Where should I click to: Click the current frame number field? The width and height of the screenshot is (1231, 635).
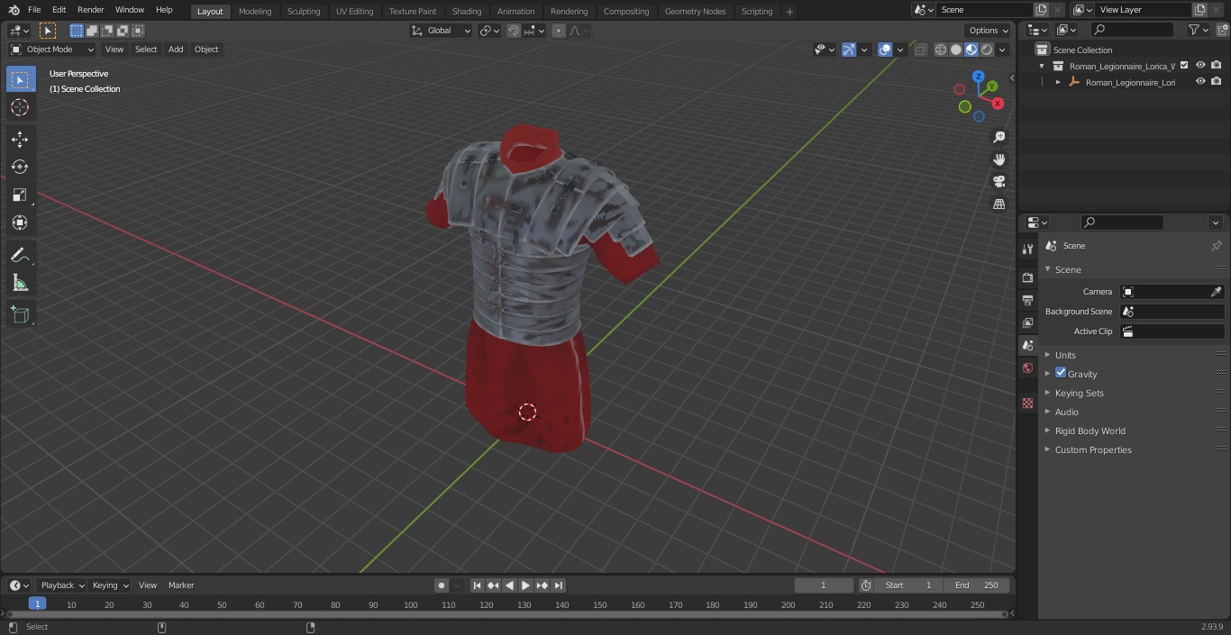click(x=824, y=585)
